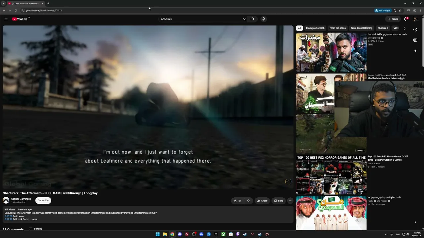Expand side rail with bottom chevron
Screen dimensions: 424x238
point(415,222)
